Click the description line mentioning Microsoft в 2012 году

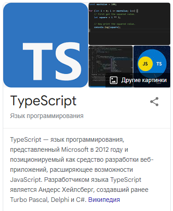point(69,149)
